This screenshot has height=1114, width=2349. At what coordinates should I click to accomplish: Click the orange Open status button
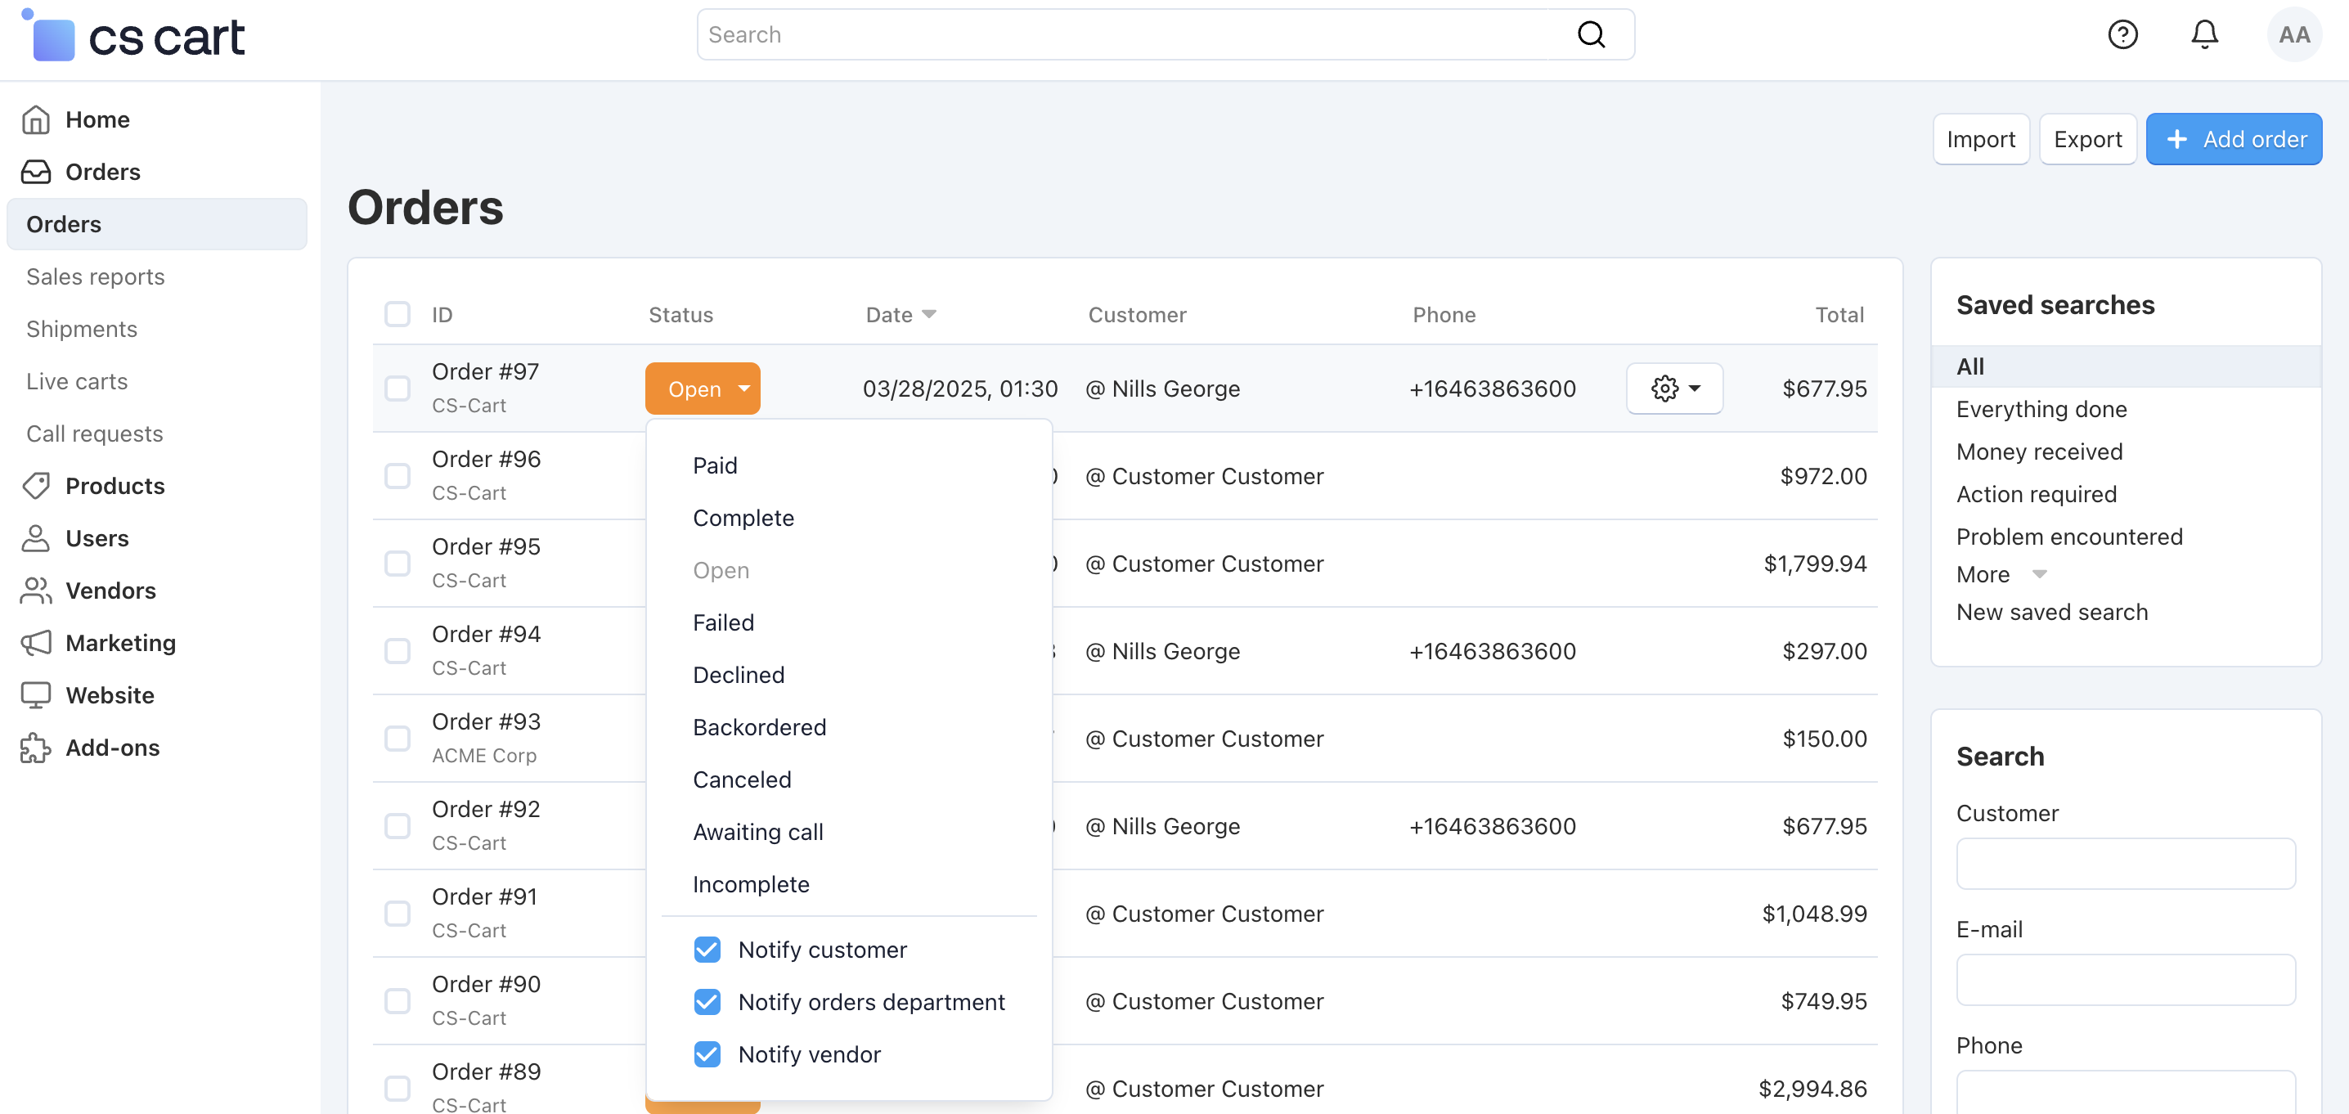point(702,389)
